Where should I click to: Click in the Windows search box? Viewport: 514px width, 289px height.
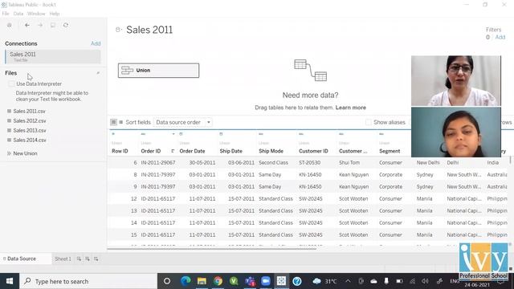point(88,281)
